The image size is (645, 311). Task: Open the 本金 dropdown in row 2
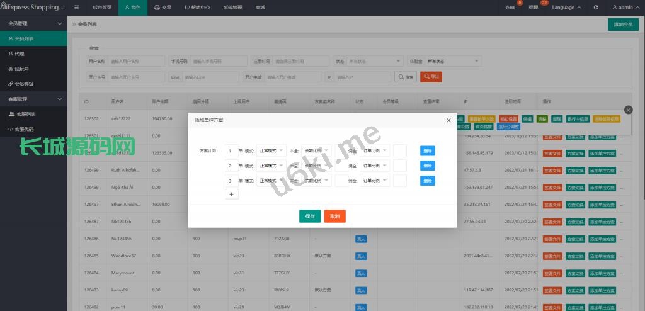pyautogui.click(x=316, y=166)
